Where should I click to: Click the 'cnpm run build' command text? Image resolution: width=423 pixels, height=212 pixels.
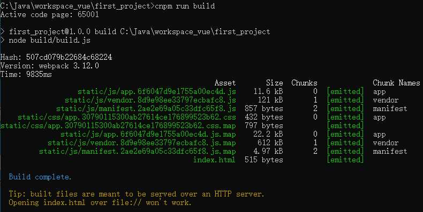(x=185, y=6)
